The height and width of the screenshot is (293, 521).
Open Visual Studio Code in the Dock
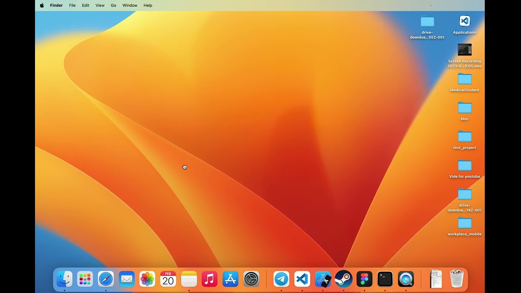point(302,279)
